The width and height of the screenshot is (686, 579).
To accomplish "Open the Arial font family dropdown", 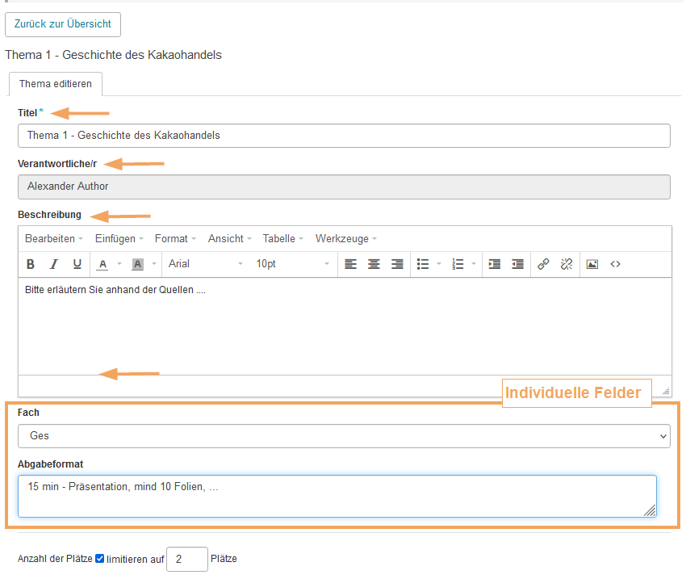I will click(205, 264).
